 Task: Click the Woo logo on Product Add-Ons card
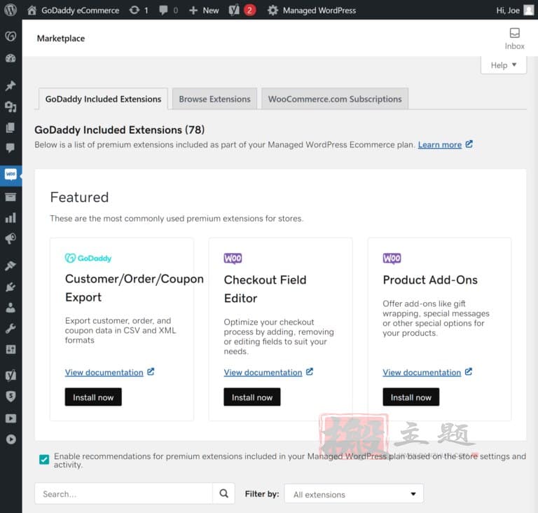[392, 258]
